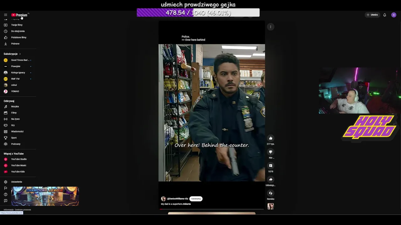This screenshot has width=401, height=225.
Task: Click the uploader's channel avatar
Action: tap(163, 199)
